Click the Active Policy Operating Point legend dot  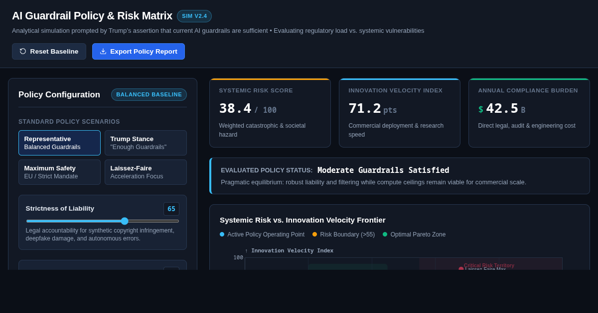click(222, 235)
